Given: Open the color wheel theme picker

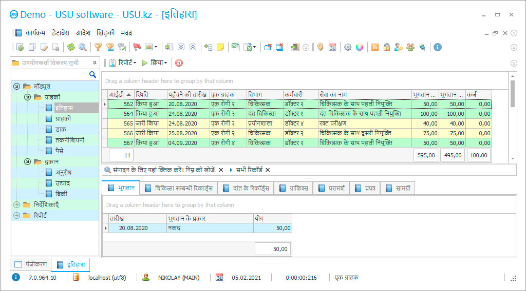Looking at the screenshot, I should [x=360, y=47].
